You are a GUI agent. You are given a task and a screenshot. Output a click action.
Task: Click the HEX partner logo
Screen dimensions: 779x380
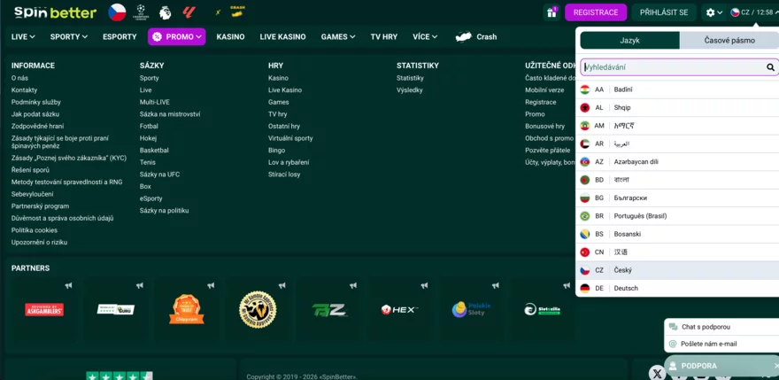click(400, 309)
